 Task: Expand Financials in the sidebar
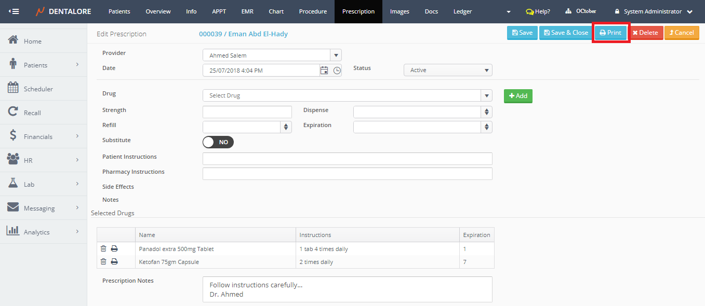[x=44, y=137]
